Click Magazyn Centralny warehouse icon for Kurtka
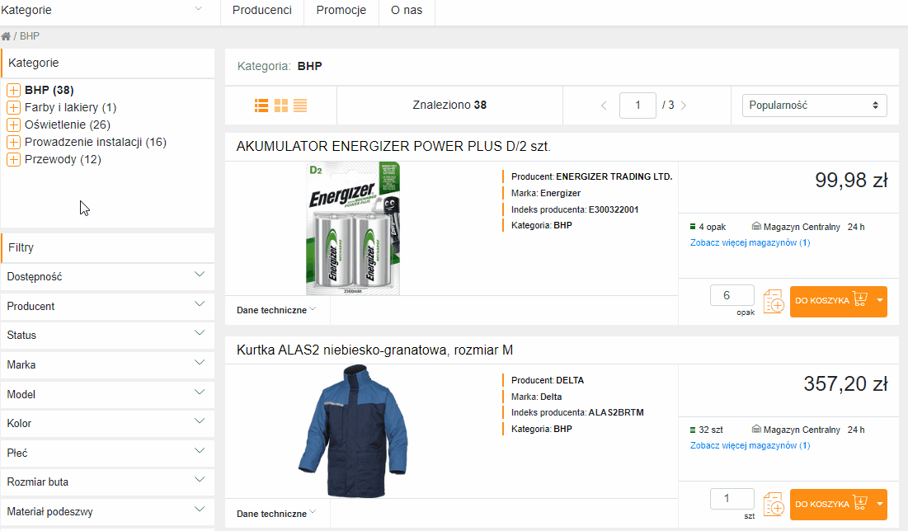The image size is (908, 531). 756,429
